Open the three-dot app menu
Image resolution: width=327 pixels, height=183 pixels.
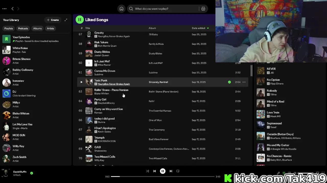click(x=4, y=9)
